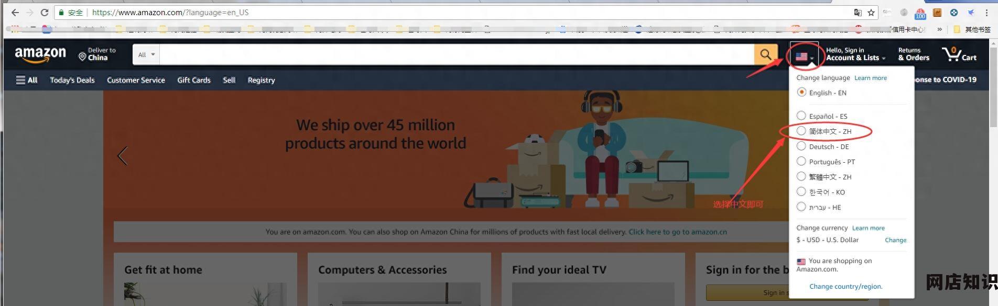Click Learn more next to Change currency
Screen dimensions: 998x306
pyautogui.click(x=869, y=228)
